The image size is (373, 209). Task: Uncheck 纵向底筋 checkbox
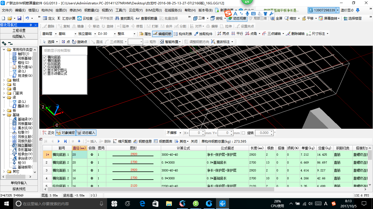(x=45, y=64)
